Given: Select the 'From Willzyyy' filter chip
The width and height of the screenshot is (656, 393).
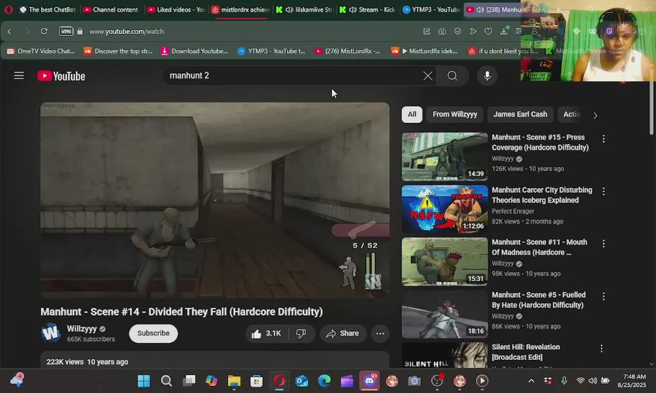Looking at the screenshot, I should tap(455, 114).
